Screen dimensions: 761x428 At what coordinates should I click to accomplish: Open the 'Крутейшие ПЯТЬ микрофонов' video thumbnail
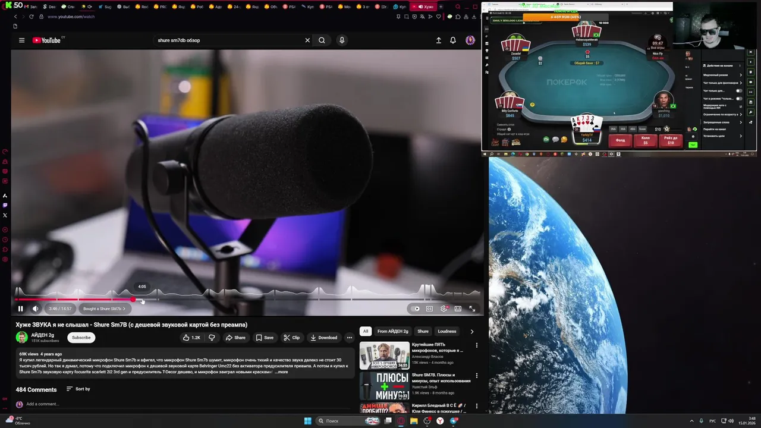[x=385, y=355]
